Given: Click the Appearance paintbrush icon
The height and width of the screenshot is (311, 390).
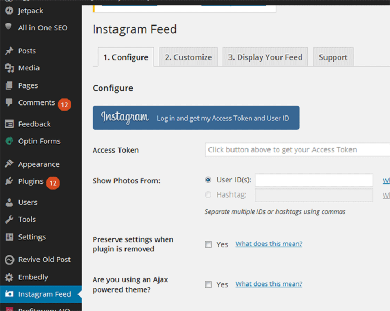Looking at the screenshot, I should [x=9, y=164].
